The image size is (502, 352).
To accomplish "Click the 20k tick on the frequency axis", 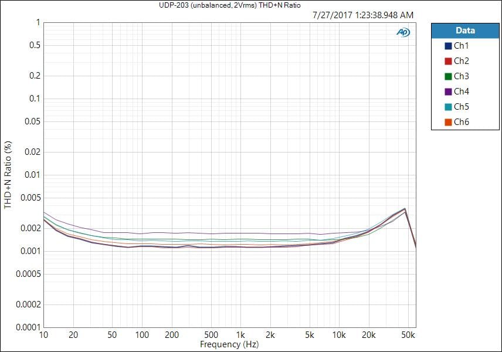I will (x=368, y=335).
